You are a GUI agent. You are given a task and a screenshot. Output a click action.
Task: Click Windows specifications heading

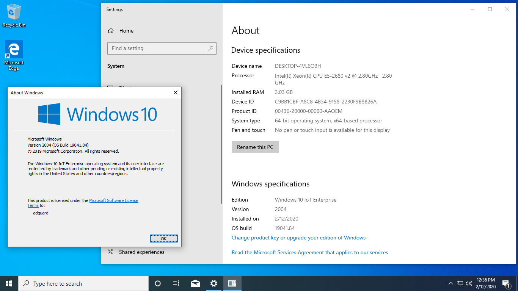pos(271,184)
